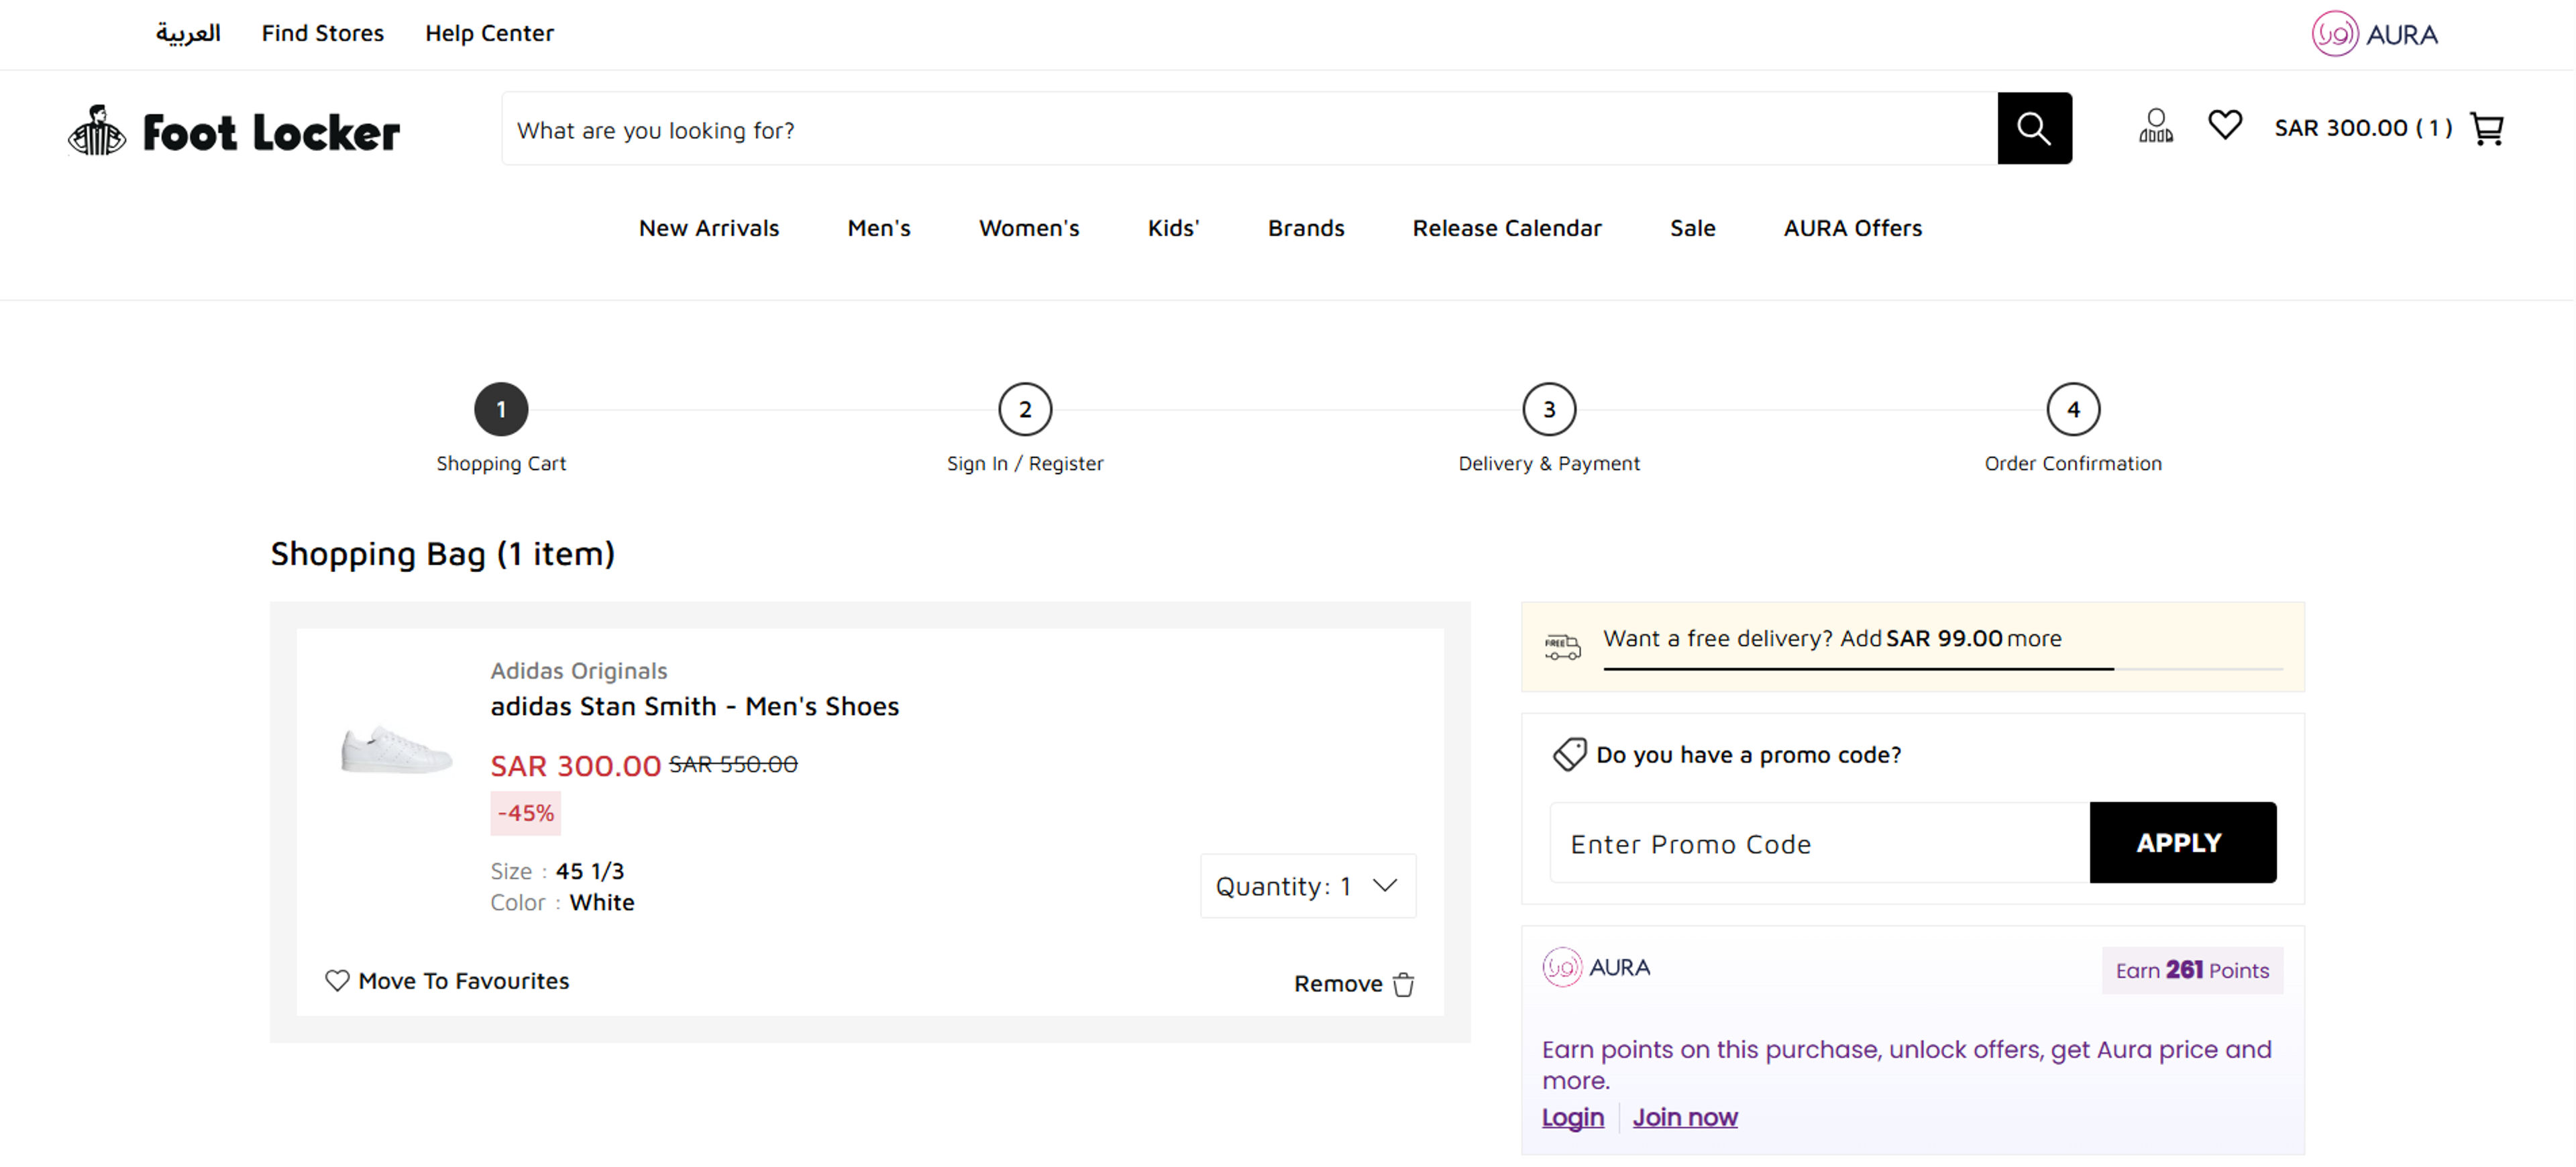Click the Color White value
Screen dimensions: 2576x1167
pos(602,902)
